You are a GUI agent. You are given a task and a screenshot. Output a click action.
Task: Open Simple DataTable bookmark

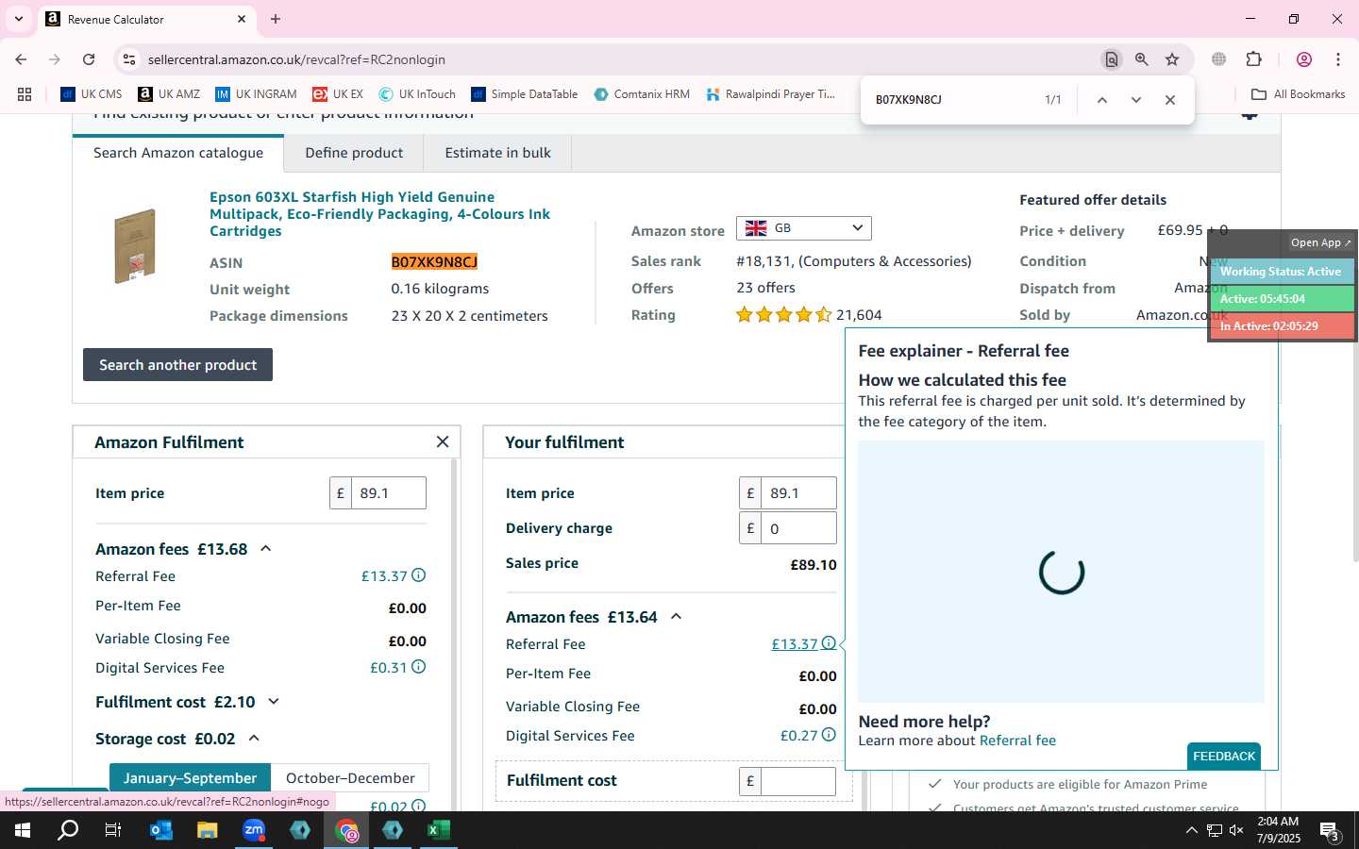pos(525,94)
